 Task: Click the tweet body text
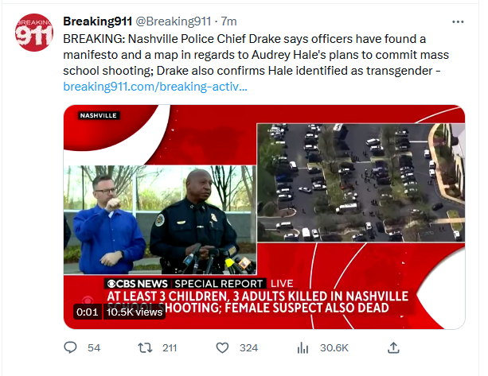256,55
